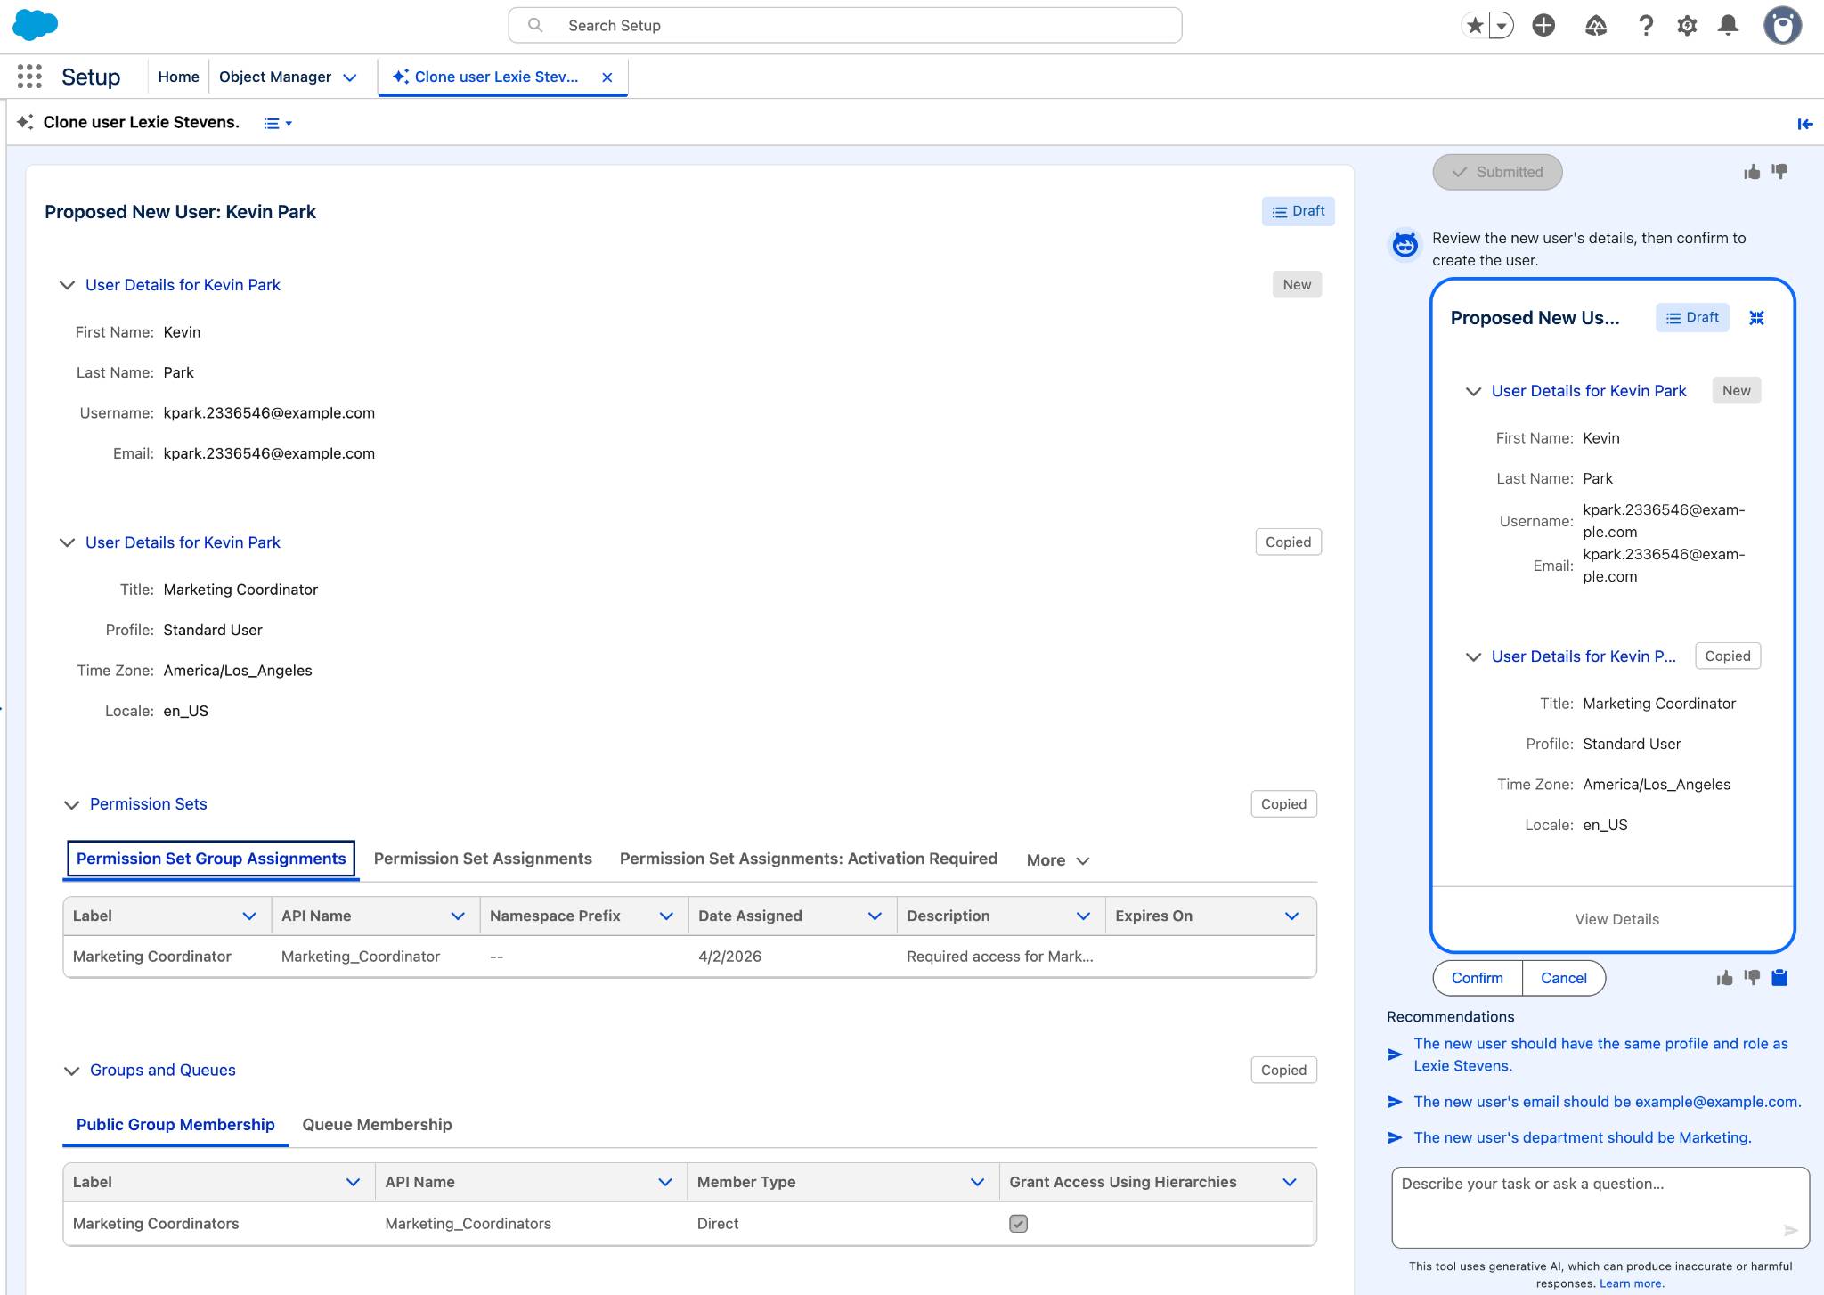Screen dimensions: 1824x1295
Task: Give thumbs down beside Cancel button
Action: 1752,978
